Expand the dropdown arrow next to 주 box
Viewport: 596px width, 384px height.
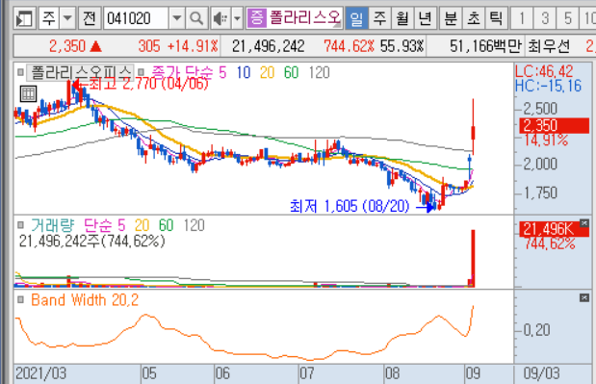[67, 18]
